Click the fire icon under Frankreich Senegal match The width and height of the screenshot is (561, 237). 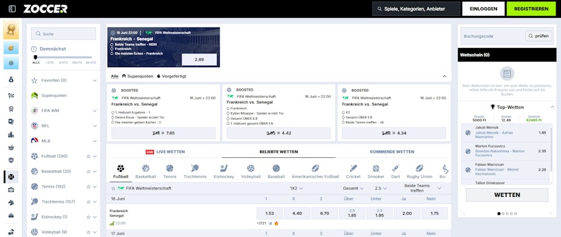tap(276, 223)
